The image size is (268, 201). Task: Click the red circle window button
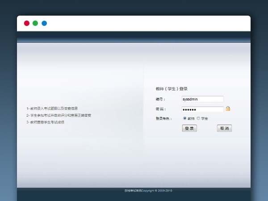(x=26, y=23)
